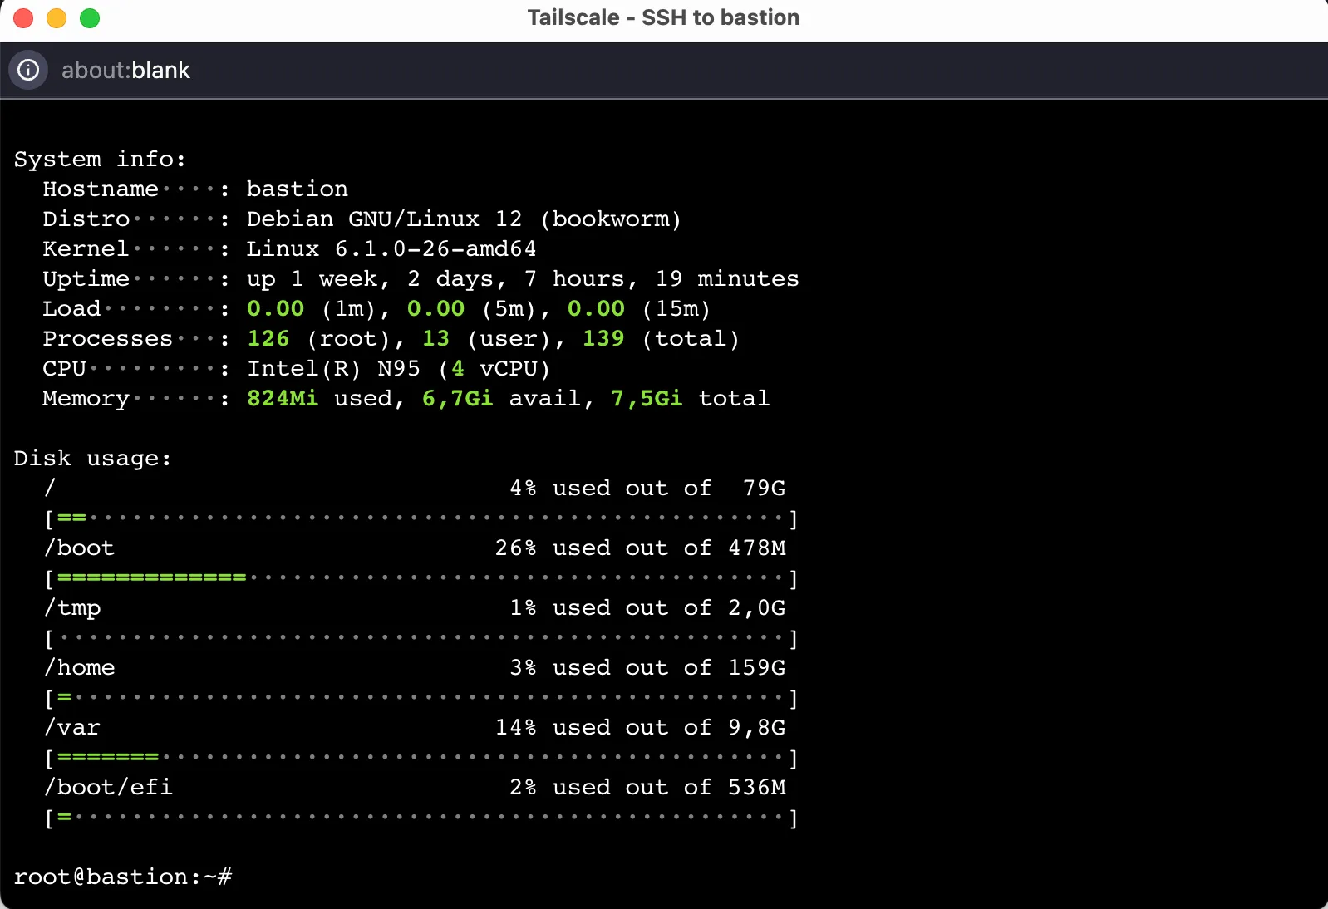Viewport: 1328px width, 909px height.
Task: Click the /var usage progress bar
Action: click(421, 758)
